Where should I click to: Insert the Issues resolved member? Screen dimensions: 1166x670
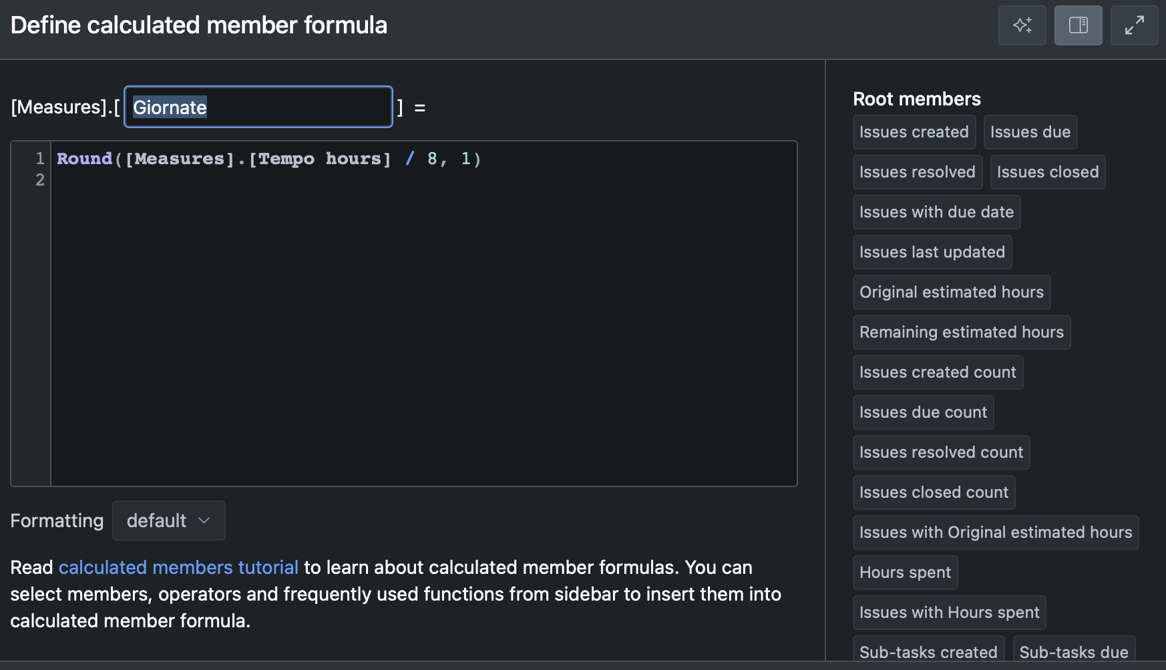tap(917, 172)
